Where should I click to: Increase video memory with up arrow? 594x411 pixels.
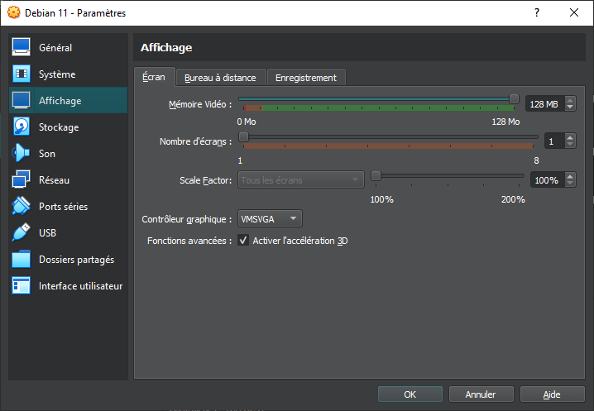[570, 100]
